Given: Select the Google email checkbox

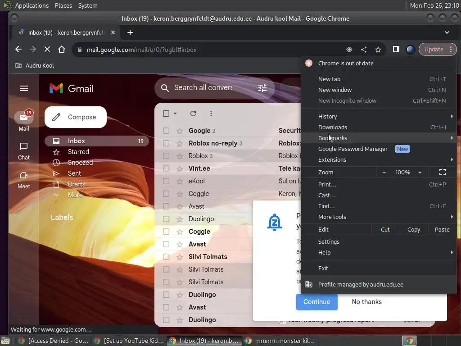Looking at the screenshot, I should click(x=166, y=131).
